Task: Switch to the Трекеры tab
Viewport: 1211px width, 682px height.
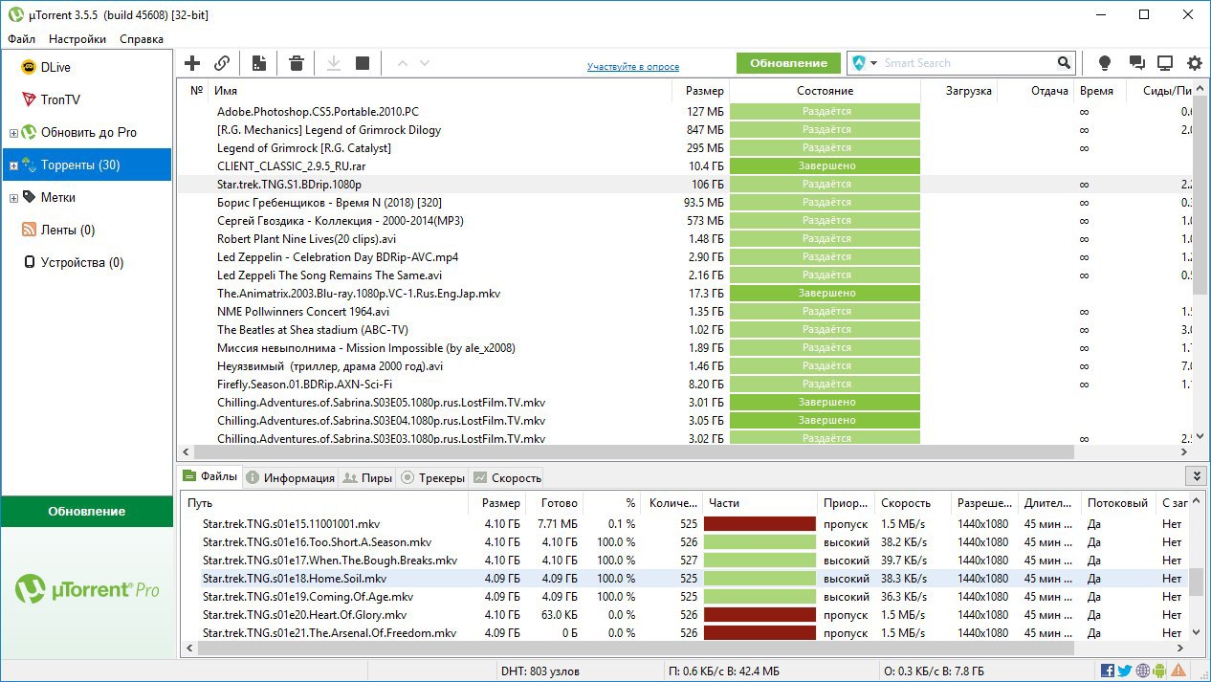Action: tap(431, 477)
